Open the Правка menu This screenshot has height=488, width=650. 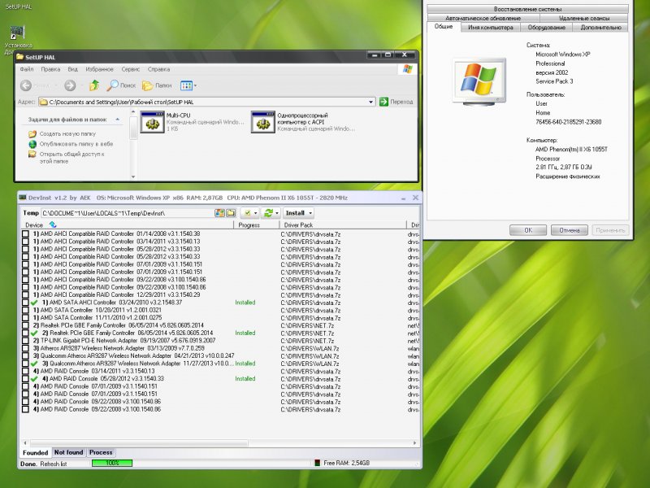coord(50,69)
